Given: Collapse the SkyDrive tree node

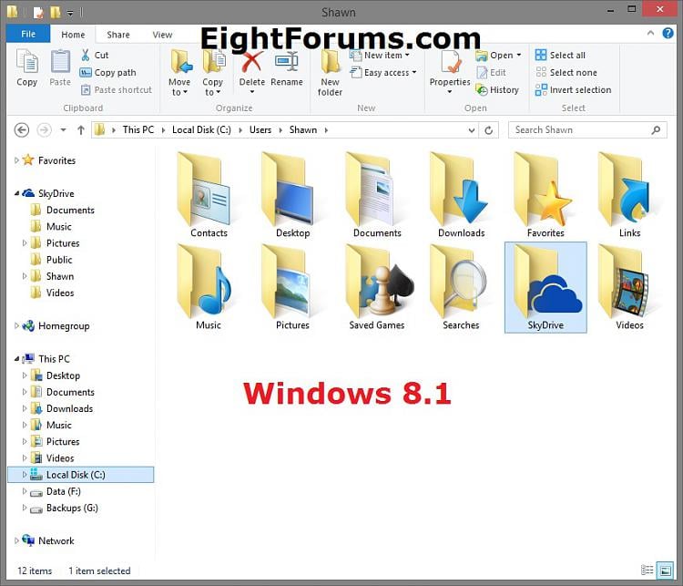Looking at the screenshot, I should coord(16,193).
